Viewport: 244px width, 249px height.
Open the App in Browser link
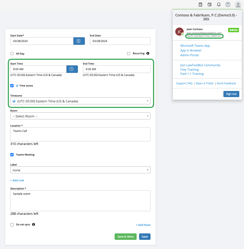(x=191, y=51)
